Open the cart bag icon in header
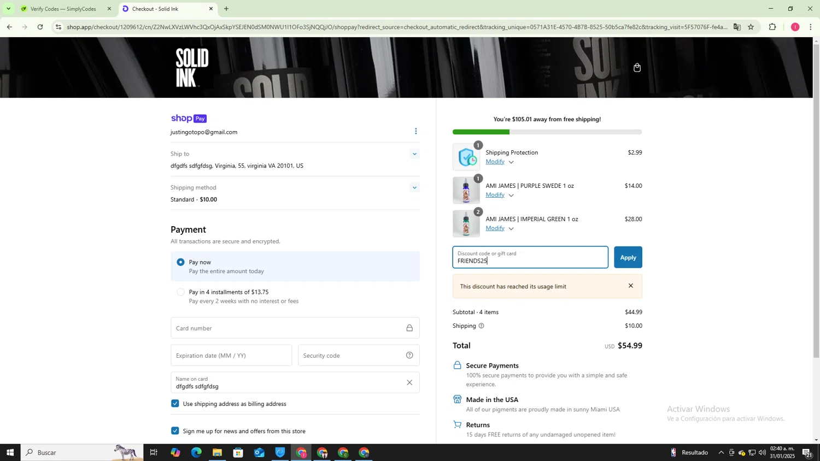The image size is (820, 461). tap(637, 68)
